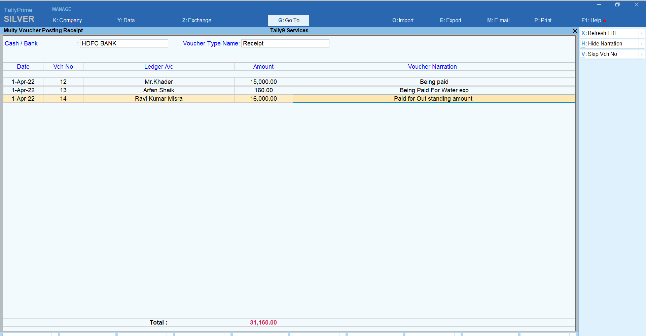Click the HDFC BANK Cash/Bank field
The image size is (646, 336).
124,43
